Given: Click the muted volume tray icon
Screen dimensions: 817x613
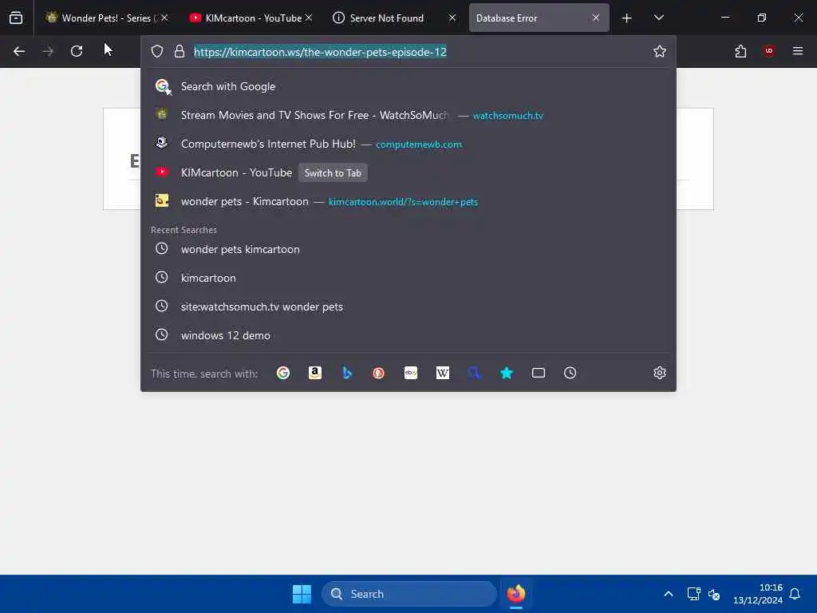Looking at the screenshot, I should coord(714,594).
